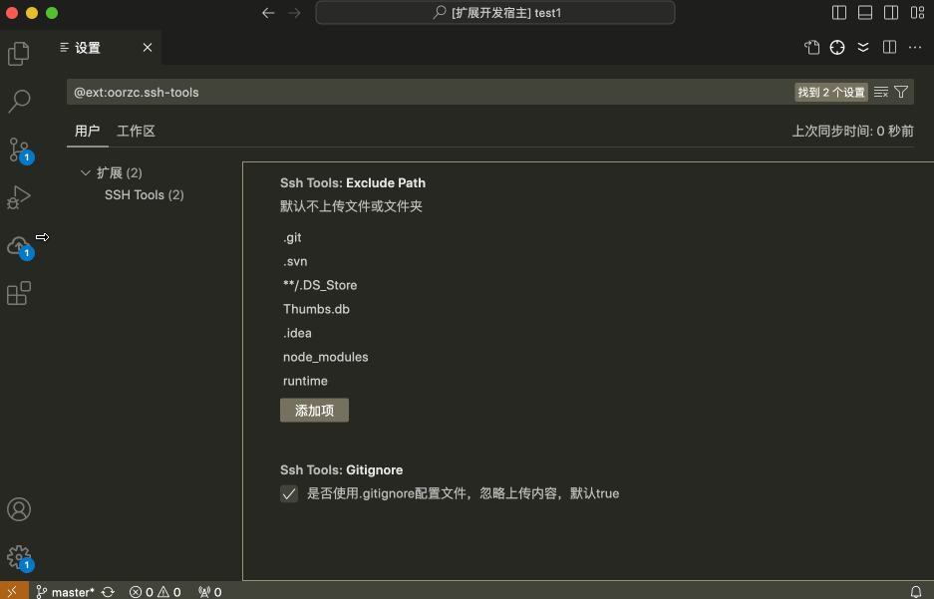Open Source Control with pending changes badge
Image resolution: width=934 pixels, height=599 pixels.
pyautogui.click(x=18, y=149)
